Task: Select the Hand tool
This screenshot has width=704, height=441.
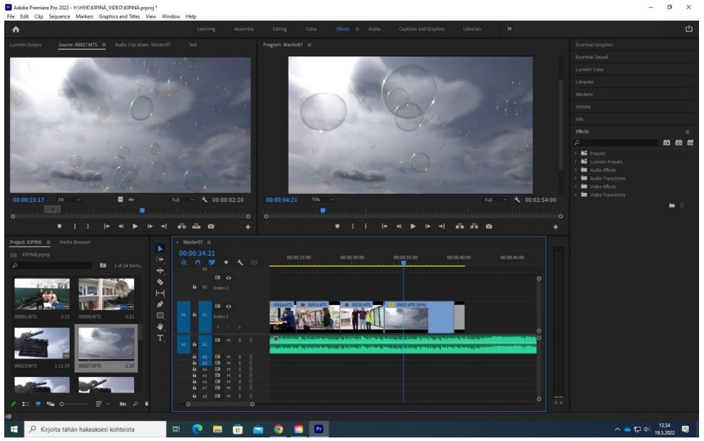Action: click(160, 326)
